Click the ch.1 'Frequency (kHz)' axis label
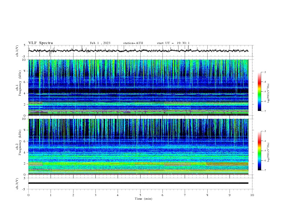 pos(20,83)
